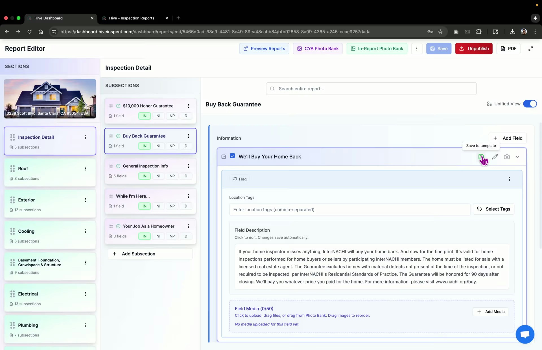
Task: Set $10,000 Honor Guarantee to NI
Action: click(x=158, y=116)
